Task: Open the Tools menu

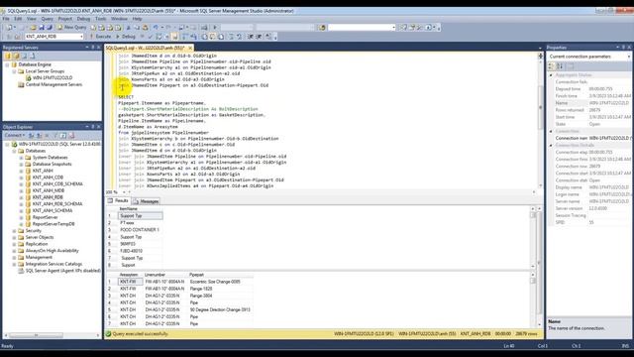Action: pos(101,19)
